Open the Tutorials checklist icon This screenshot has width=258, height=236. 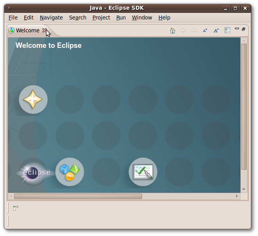(143, 172)
